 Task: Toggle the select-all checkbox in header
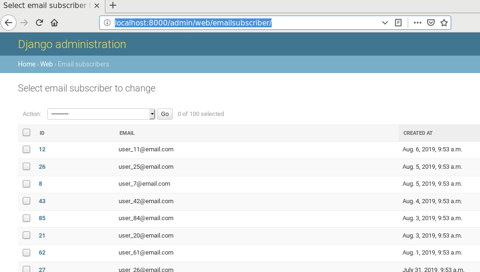click(x=26, y=132)
